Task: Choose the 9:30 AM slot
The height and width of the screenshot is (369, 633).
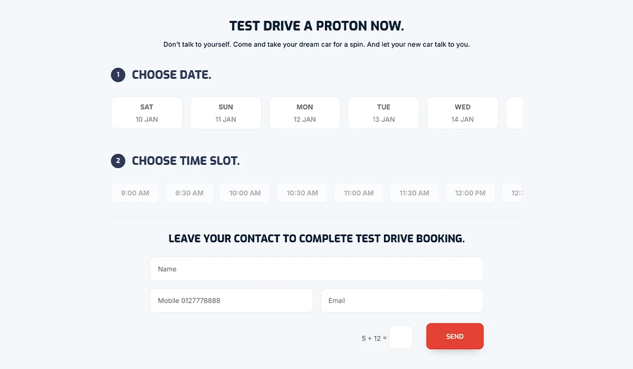Action: tap(189, 192)
